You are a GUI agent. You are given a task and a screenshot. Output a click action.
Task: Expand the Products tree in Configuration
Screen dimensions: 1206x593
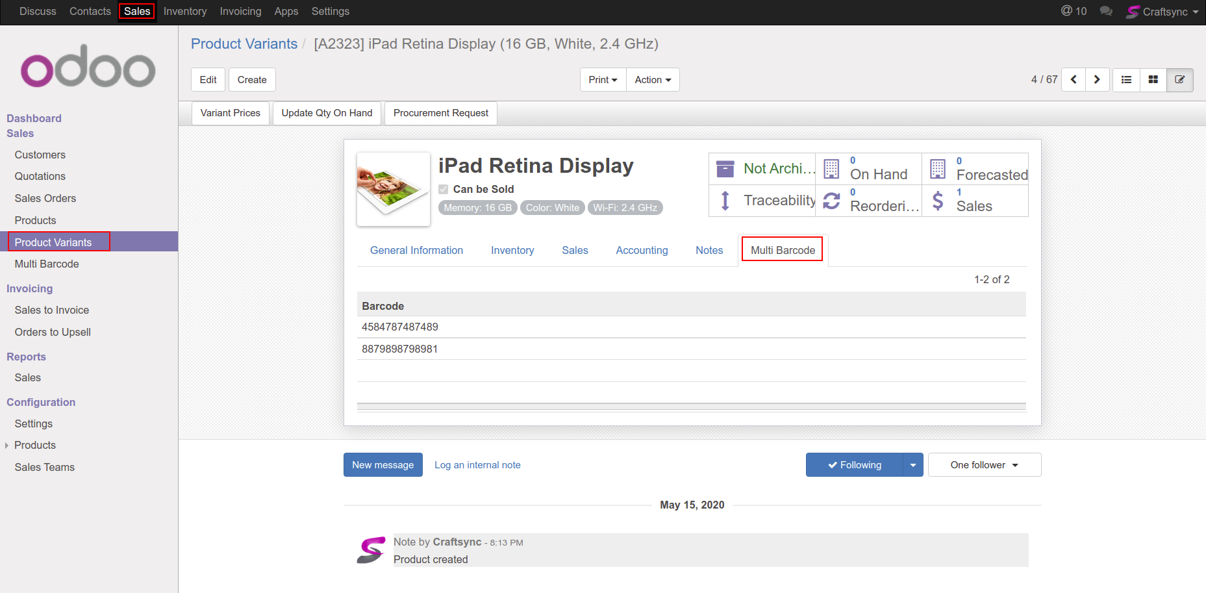click(x=7, y=446)
